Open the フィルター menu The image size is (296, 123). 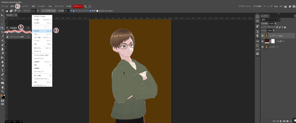42,6
